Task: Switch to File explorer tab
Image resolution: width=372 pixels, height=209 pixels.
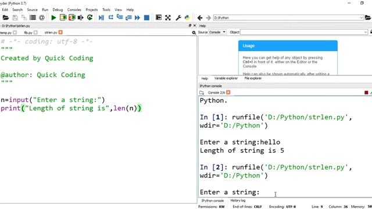Action: pyautogui.click(x=253, y=78)
